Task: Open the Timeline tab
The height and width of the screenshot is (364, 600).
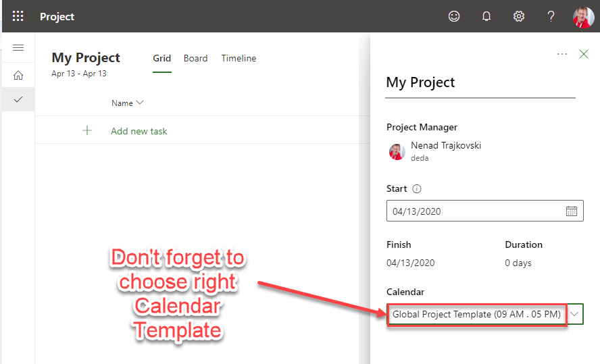Action: pos(239,59)
